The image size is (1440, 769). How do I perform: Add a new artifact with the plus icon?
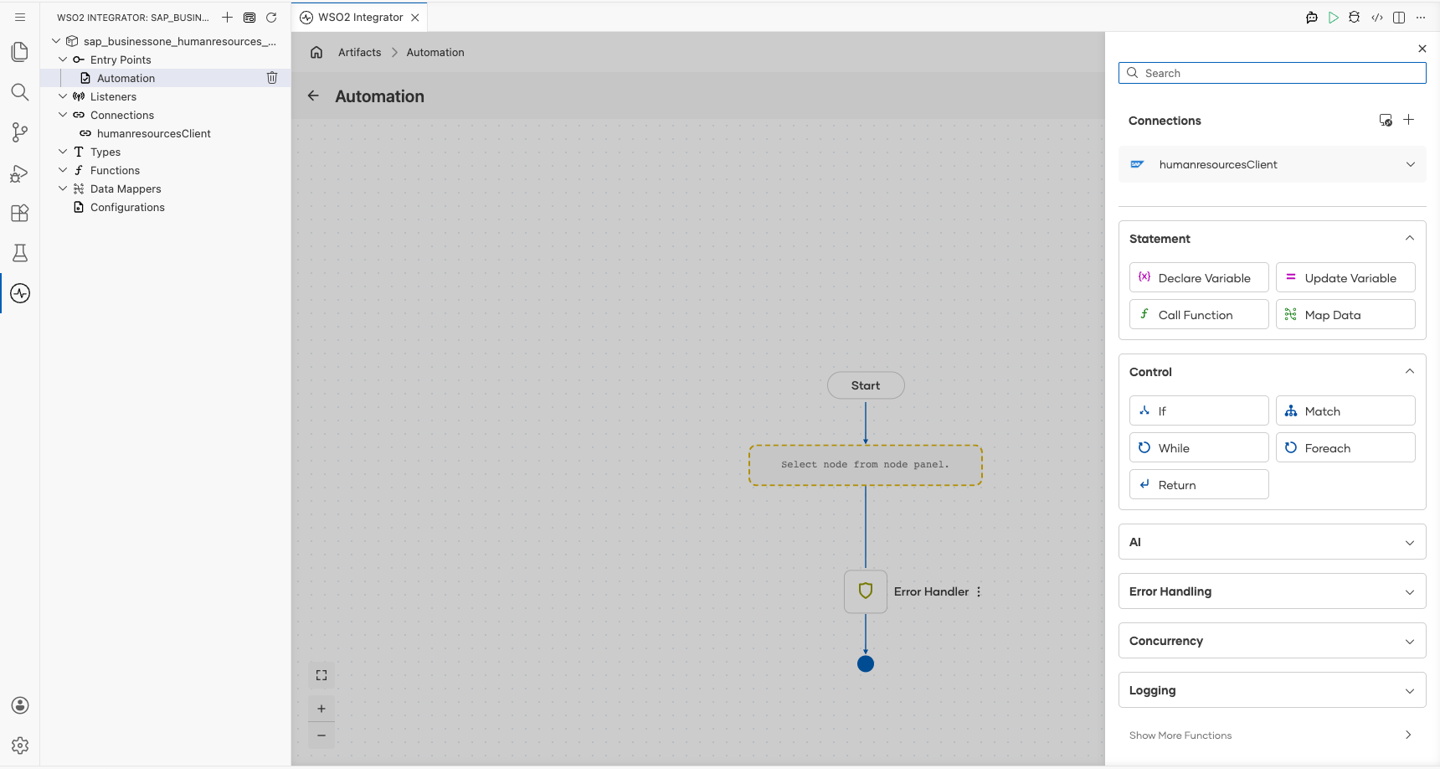coord(227,17)
